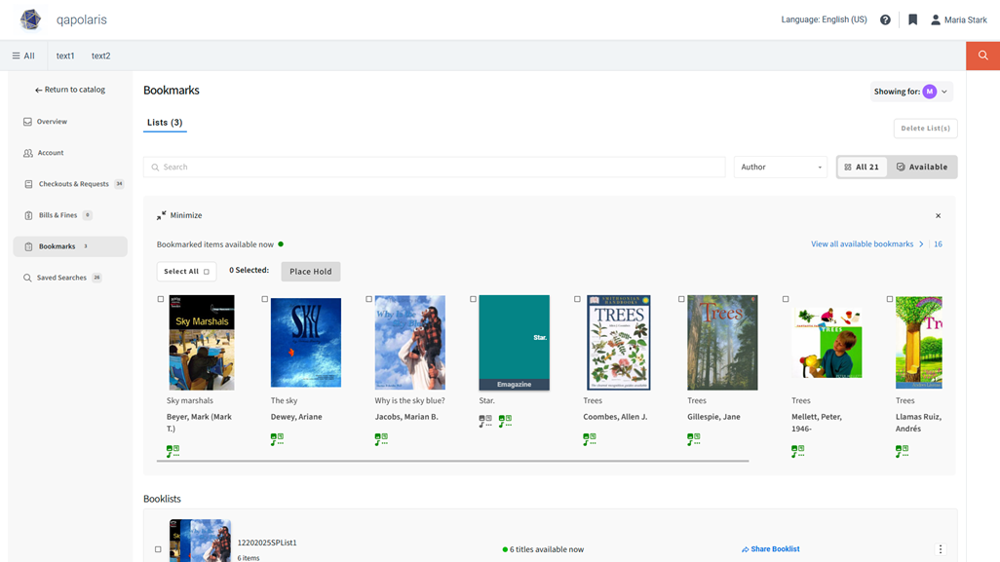Screen dimensions: 1000x562
Task: Check The sky book checkbox
Action: [x=265, y=299]
